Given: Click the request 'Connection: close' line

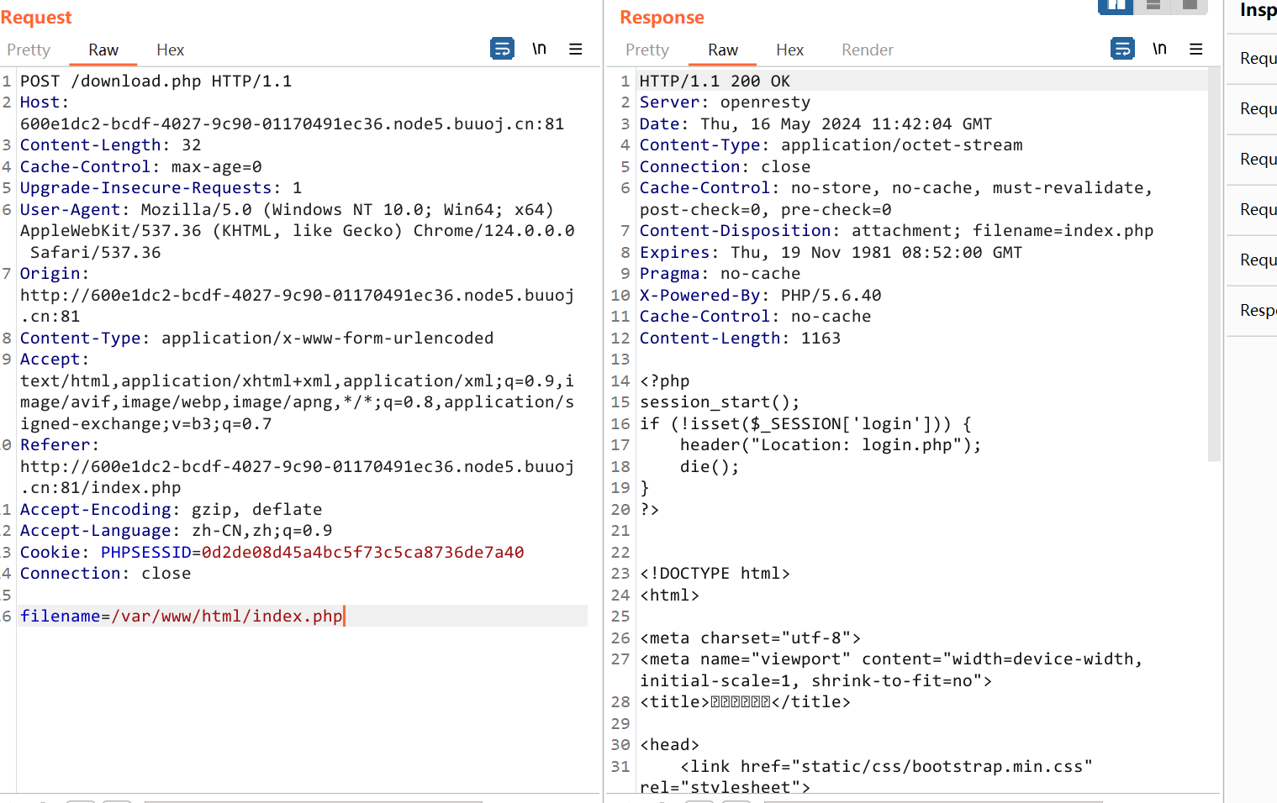Looking at the screenshot, I should coord(106,574).
